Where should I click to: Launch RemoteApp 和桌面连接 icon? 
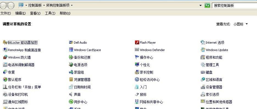coord(5,50)
